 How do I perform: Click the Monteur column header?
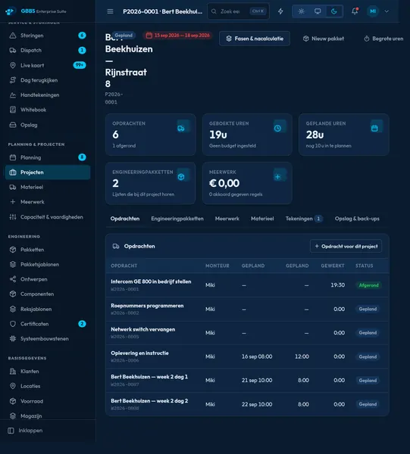click(218, 266)
